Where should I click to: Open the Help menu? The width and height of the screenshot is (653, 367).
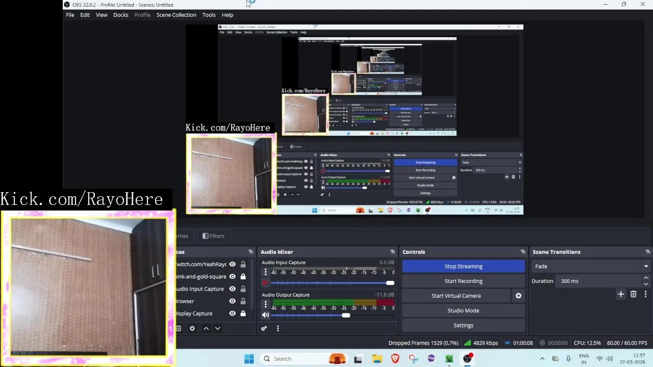(x=228, y=15)
